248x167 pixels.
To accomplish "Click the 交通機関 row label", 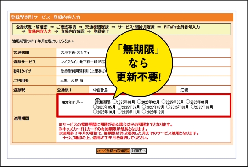I will (x=21, y=52).
